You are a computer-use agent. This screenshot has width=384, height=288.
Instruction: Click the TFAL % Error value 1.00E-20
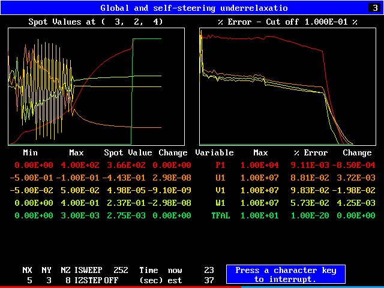click(311, 215)
